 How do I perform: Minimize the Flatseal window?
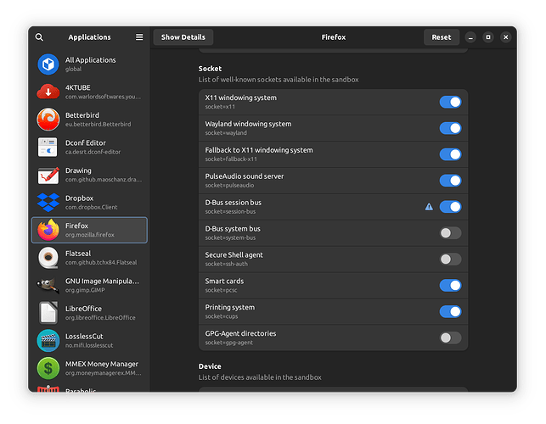pyautogui.click(x=470, y=37)
